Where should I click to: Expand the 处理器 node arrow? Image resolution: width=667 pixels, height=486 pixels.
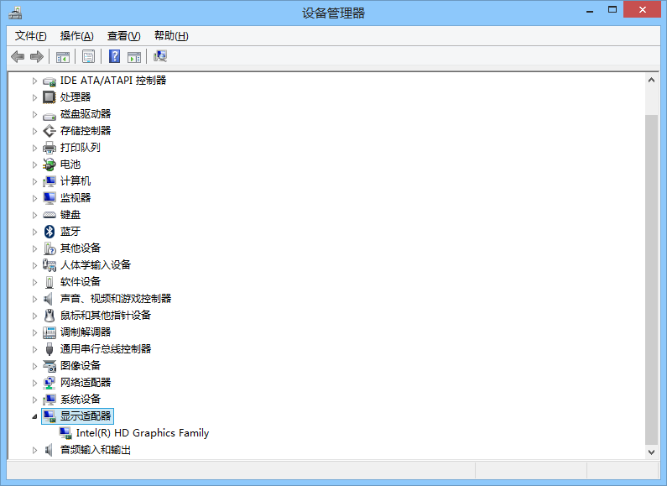[34, 97]
